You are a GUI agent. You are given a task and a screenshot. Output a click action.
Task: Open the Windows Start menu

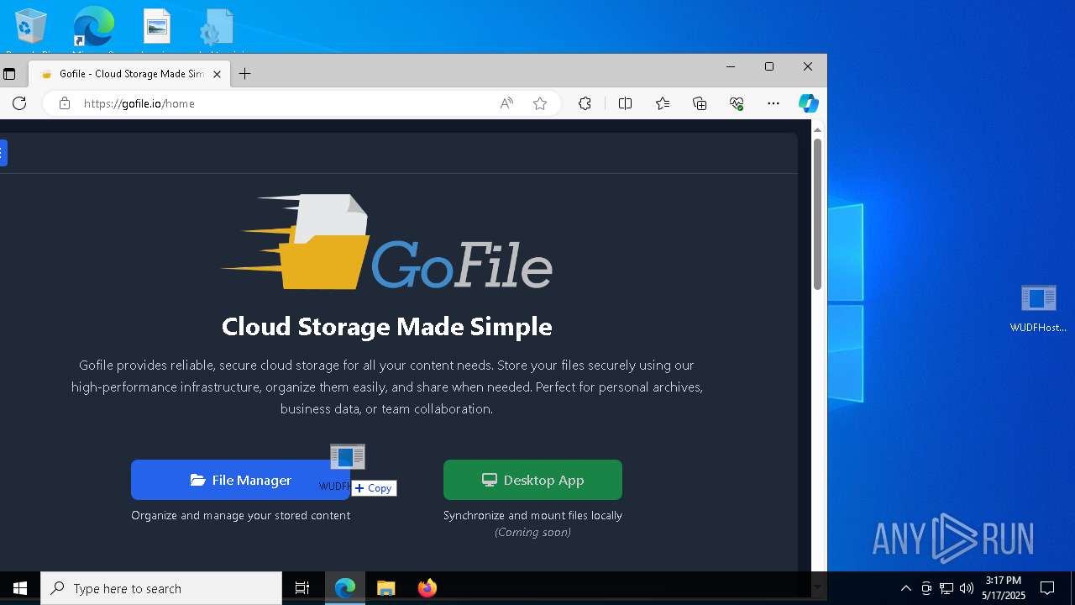pyautogui.click(x=20, y=588)
